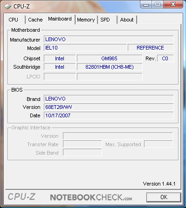Click the GM965 chipset field
Screen dimensions: 186x208
click(x=110, y=58)
